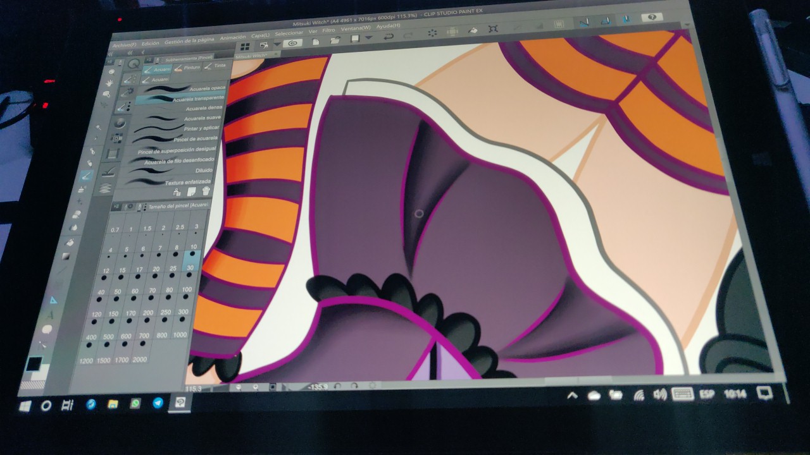The image size is (810, 455).
Task: Open the taskbar volume speaker icon
Action: 659,394
